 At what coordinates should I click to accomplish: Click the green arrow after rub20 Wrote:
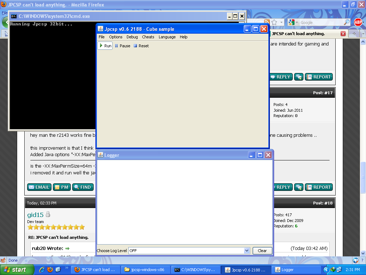pyautogui.click(x=68, y=249)
